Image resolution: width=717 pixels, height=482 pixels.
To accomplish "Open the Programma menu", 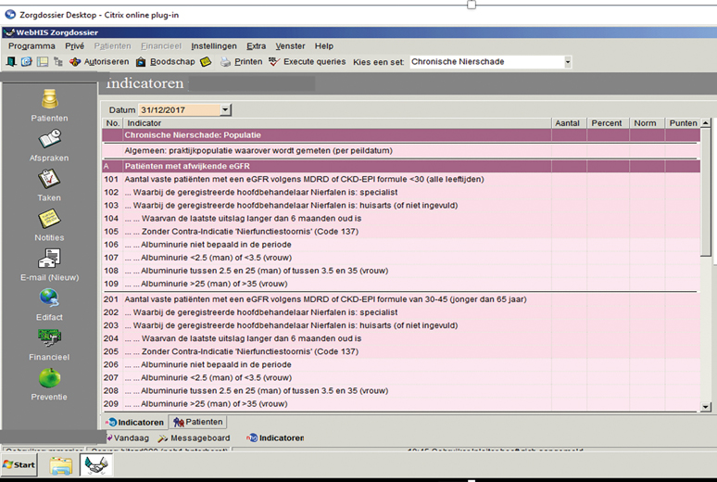I will click(31, 45).
